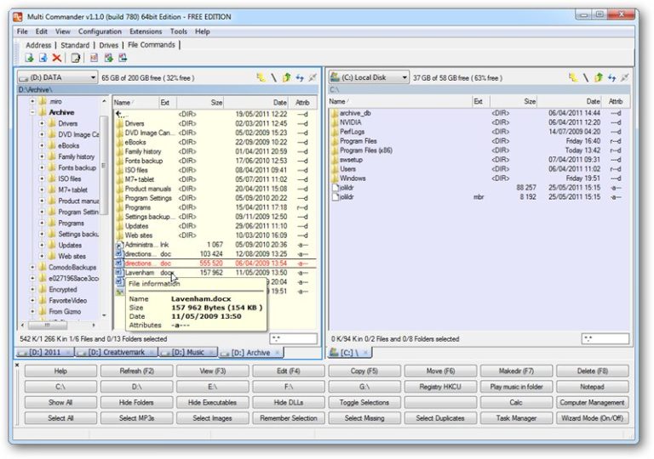Click the first green-arrow file icon in toolbar

click(x=28, y=58)
